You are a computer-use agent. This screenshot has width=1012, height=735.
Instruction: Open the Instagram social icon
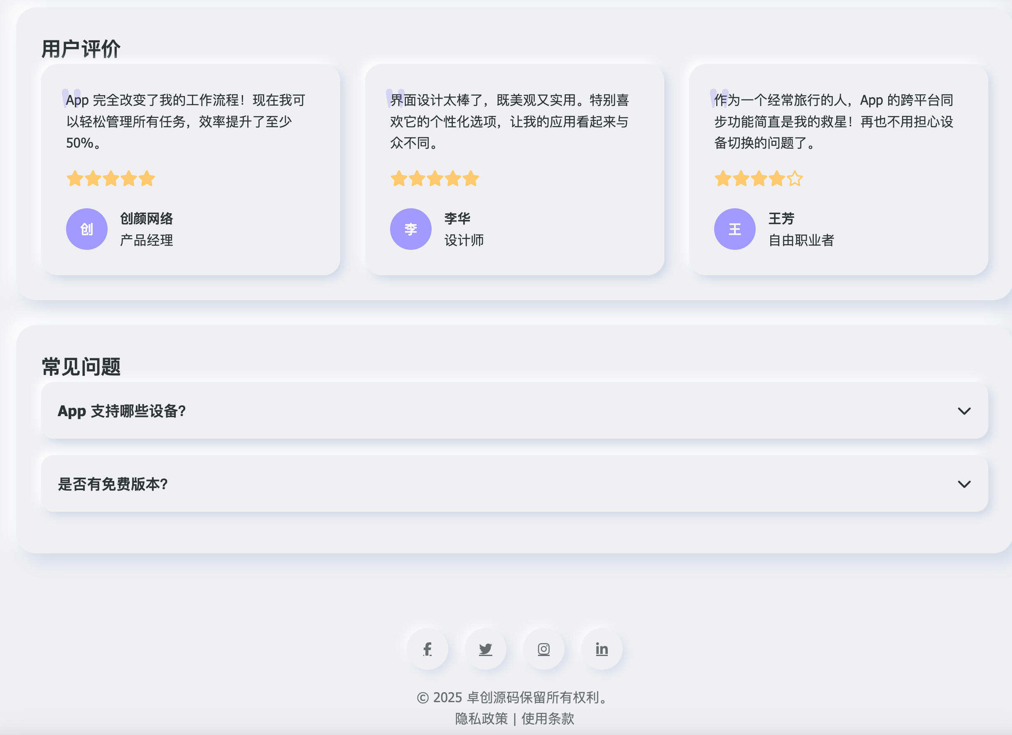point(543,650)
